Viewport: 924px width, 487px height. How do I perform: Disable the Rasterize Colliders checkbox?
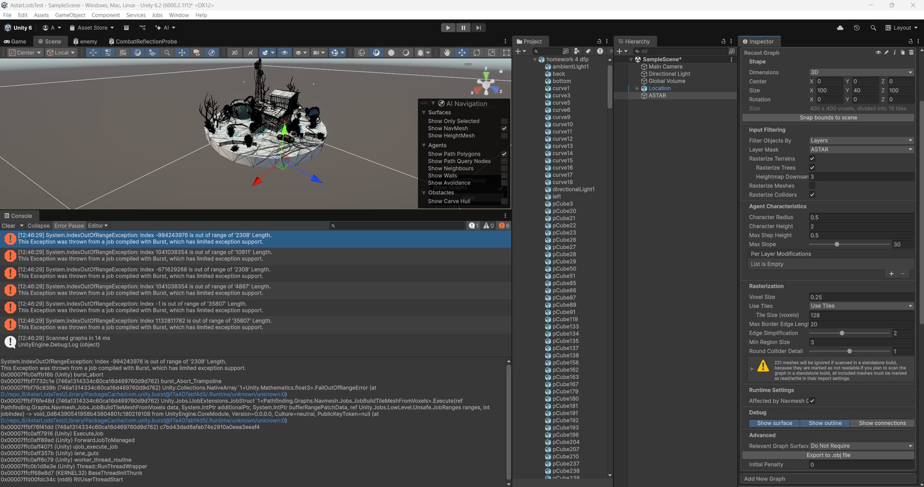(812, 195)
